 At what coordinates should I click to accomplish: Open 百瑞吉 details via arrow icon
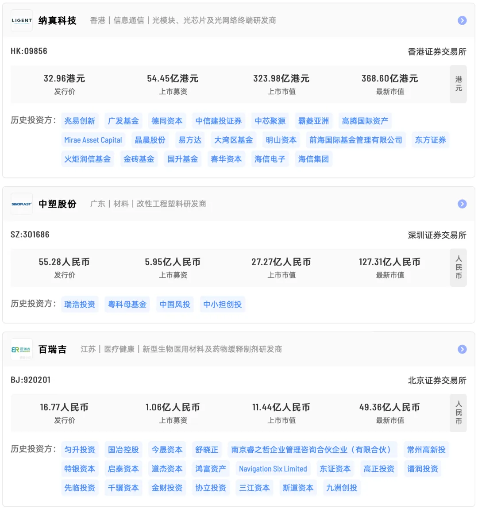462,349
